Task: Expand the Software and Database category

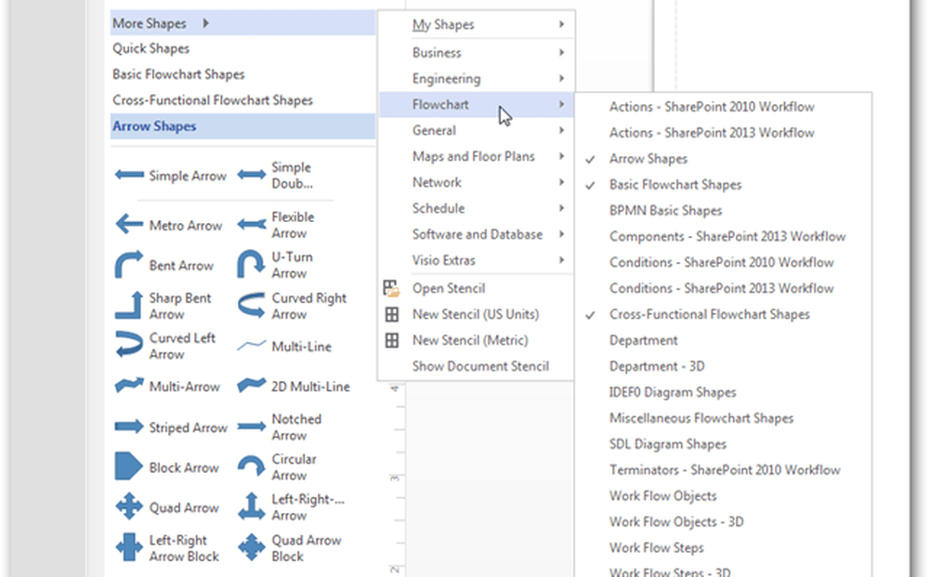Action: pyautogui.click(x=477, y=234)
